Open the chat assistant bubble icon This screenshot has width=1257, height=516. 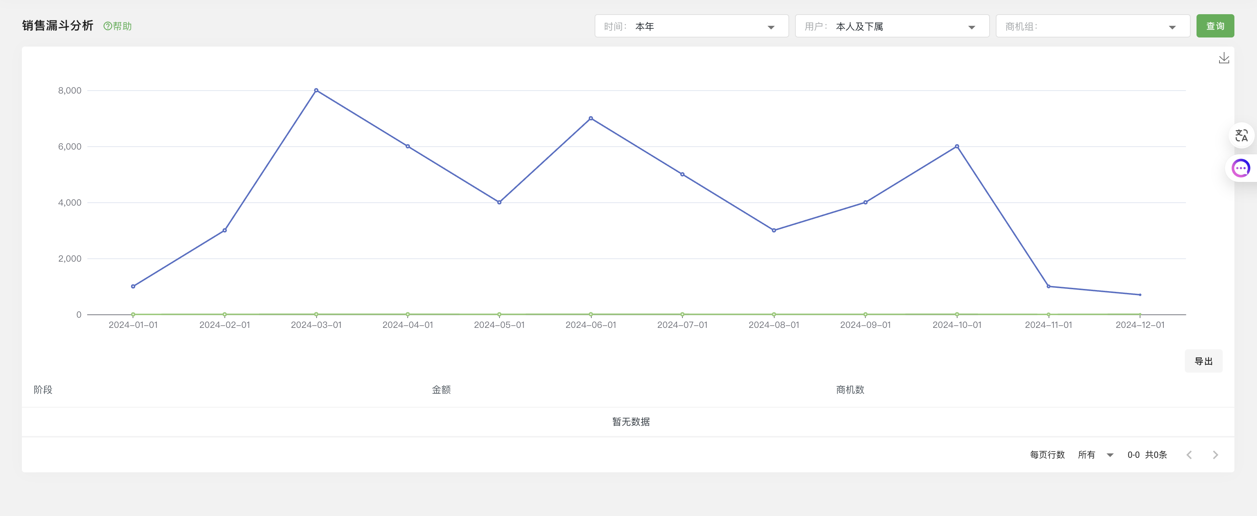click(1240, 168)
